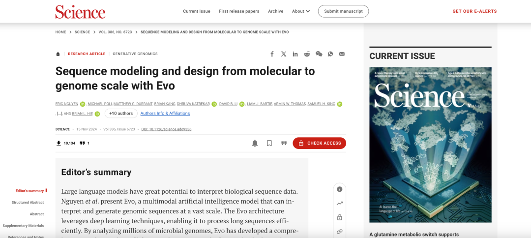531x238 pixels.
Task: Share the article on Reddit
Action: (x=307, y=54)
